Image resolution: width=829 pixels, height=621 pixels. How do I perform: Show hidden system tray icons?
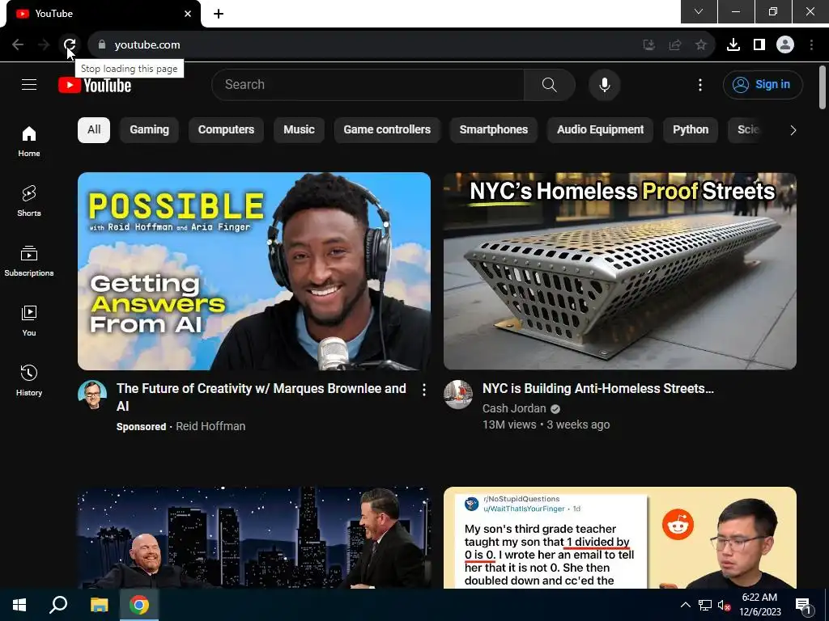[685, 605]
